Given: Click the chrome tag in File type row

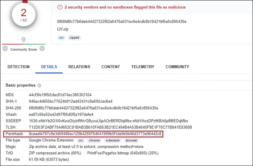Looking at the screenshot, I should tap(94, 140).
